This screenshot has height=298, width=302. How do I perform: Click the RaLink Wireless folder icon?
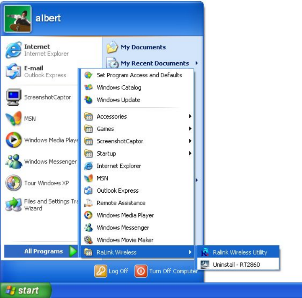(x=88, y=252)
